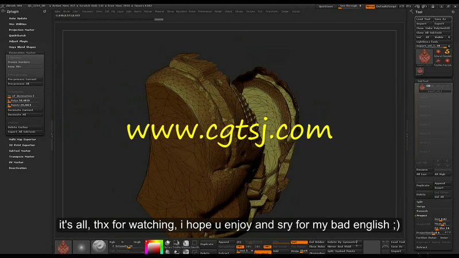Click Clone All SubTools button
The height and width of the screenshot is (258, 459).
pyautogui.click(x=433, y=33)
